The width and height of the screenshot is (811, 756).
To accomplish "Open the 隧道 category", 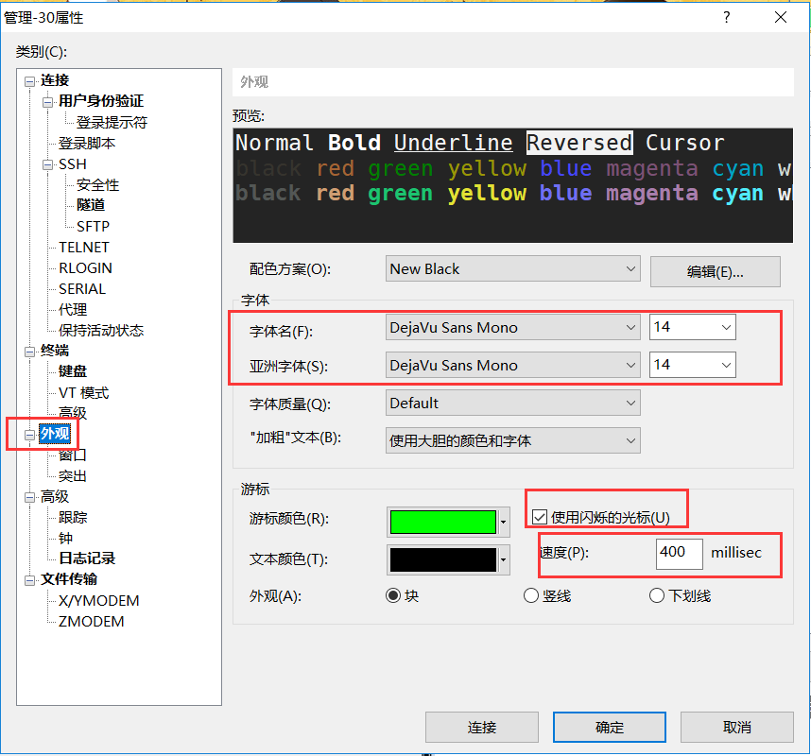I will (91, 205).
